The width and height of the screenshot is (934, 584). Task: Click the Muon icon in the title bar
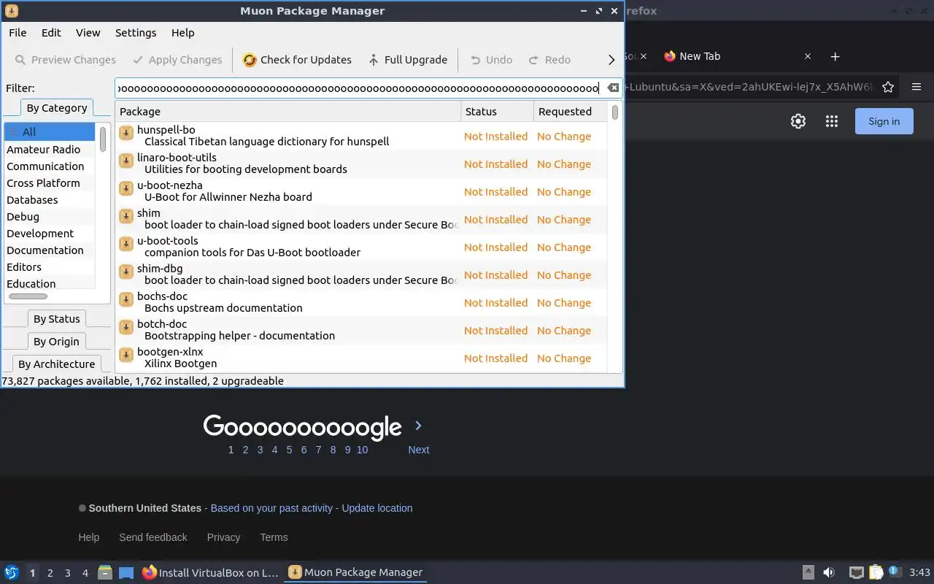[x=11, y=11]
